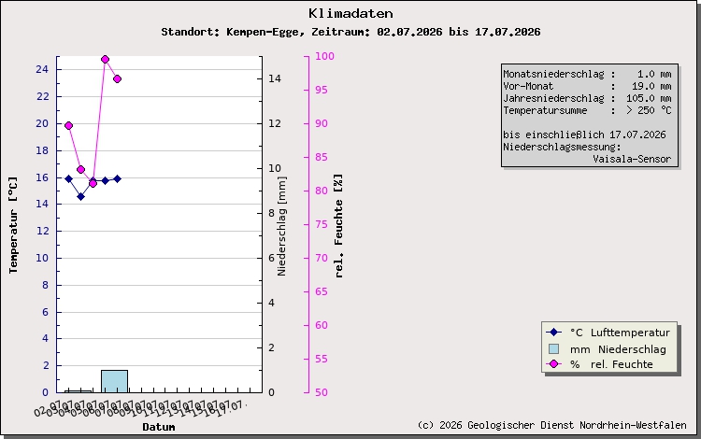Click the '14' tick on Niederschlag axis

275,78
